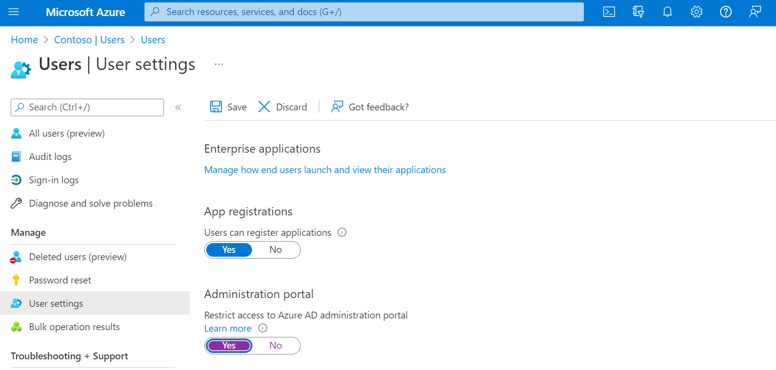Screen dimensions: 776x370
Task: Click the Save button label
Action: click(x=237, y=107)
